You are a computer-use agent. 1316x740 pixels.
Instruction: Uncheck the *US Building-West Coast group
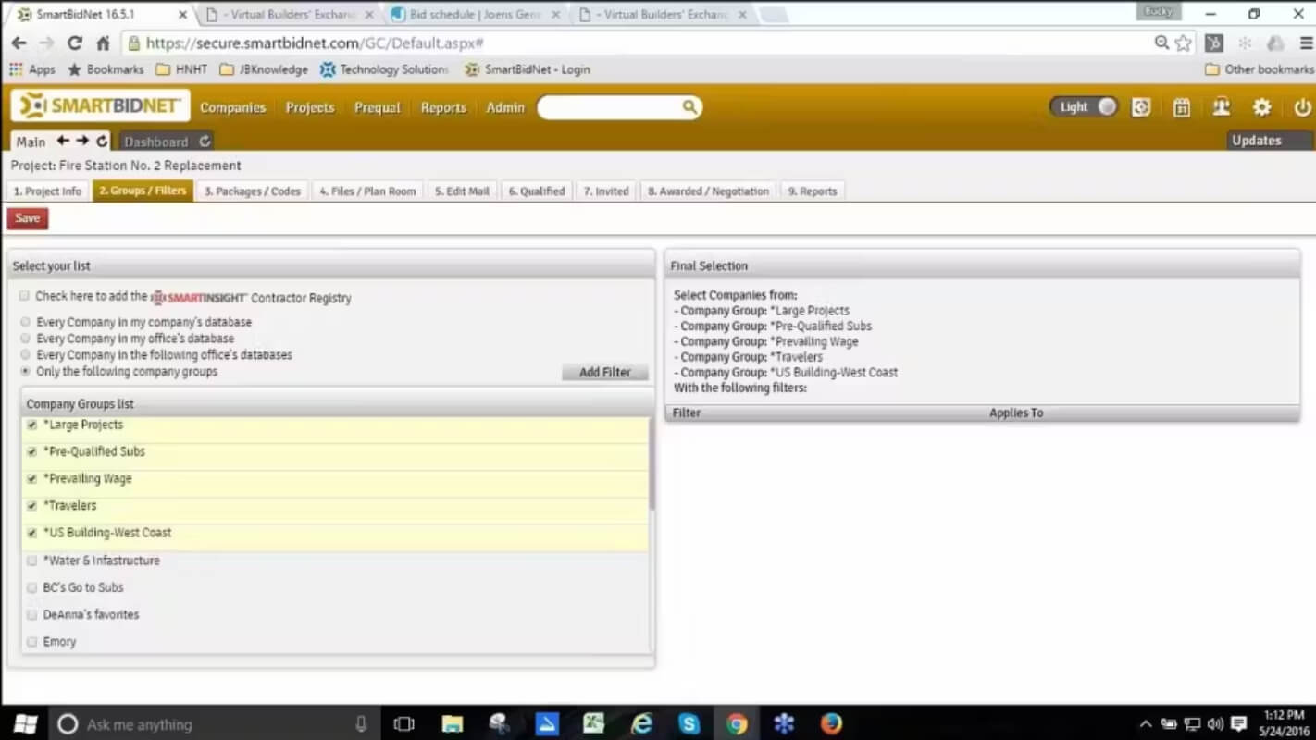pos(32,533)
